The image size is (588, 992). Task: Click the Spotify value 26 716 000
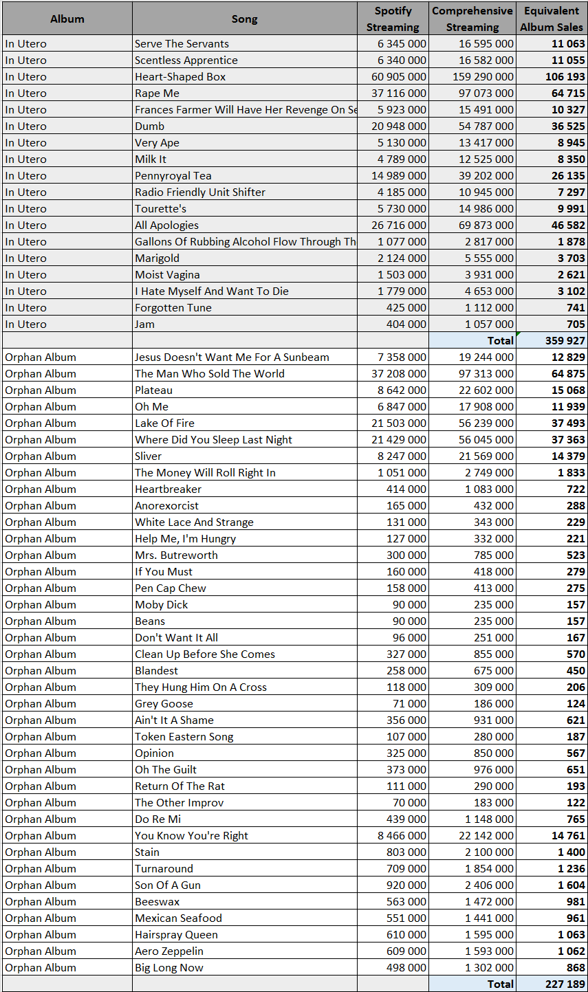[392, 225]
